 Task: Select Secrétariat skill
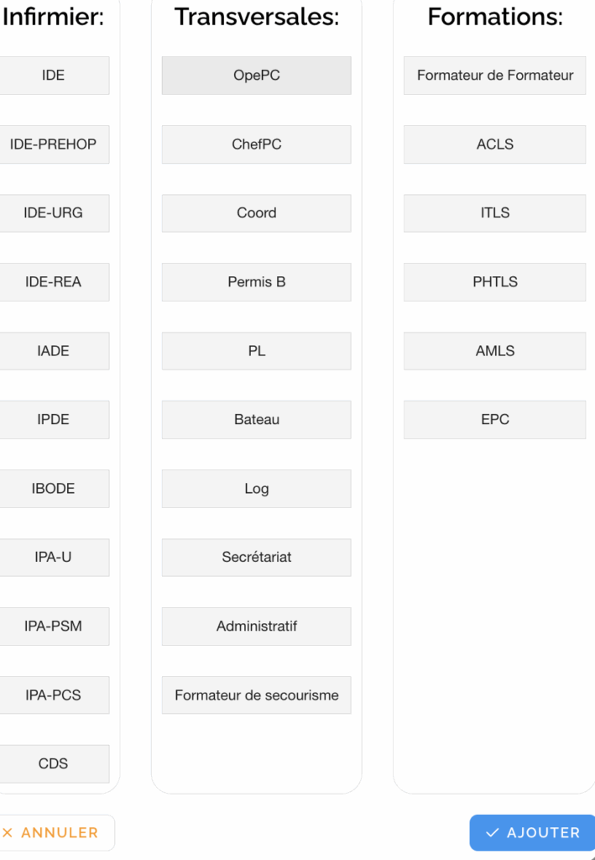pos(256,558)
